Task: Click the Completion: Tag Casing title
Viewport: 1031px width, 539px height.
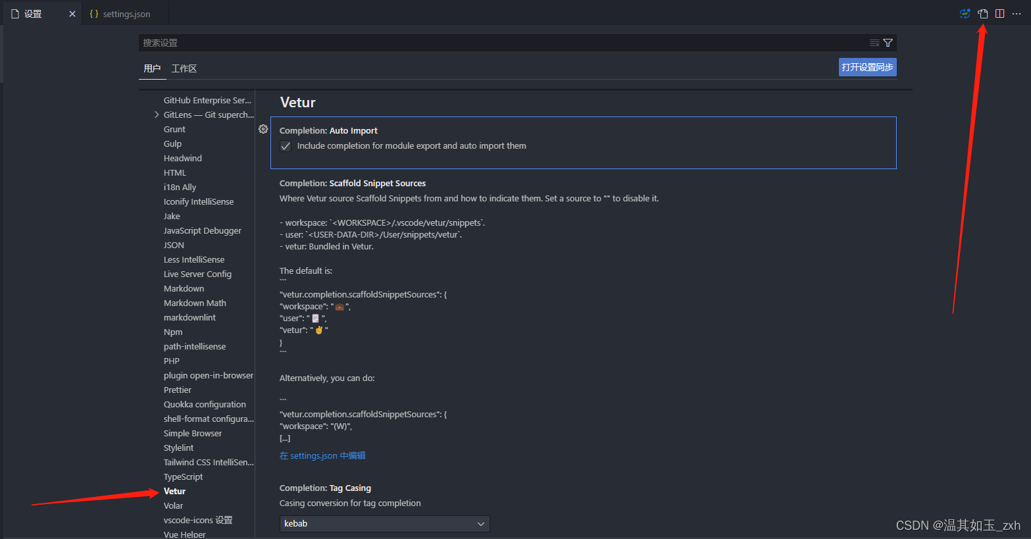Action: click(325, 488)
